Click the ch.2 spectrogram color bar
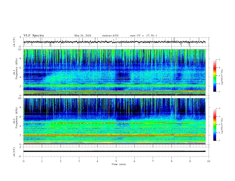 pos(215,125)
